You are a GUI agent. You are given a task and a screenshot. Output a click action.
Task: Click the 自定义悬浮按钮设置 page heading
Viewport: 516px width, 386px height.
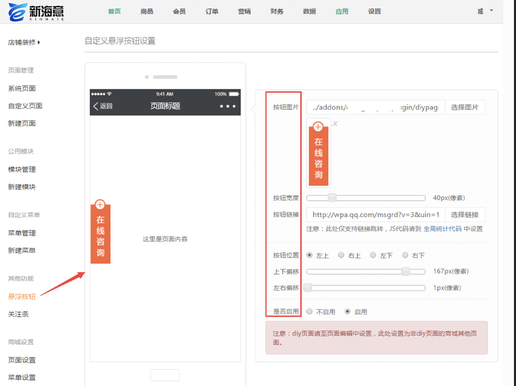click(120, 41)
